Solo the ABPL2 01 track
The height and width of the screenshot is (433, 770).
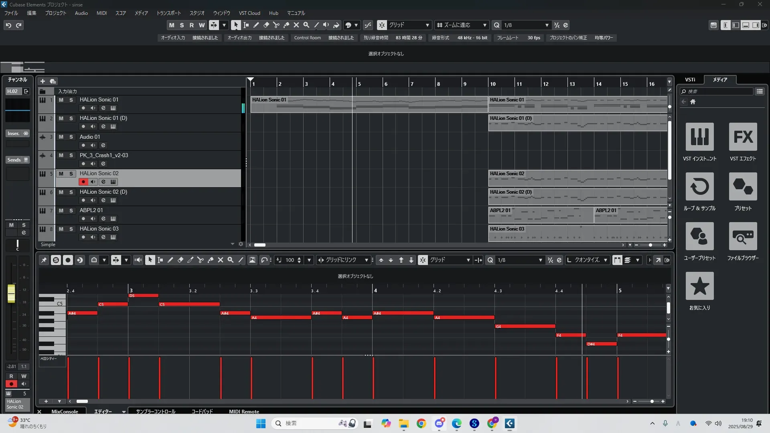coord(71,210)
